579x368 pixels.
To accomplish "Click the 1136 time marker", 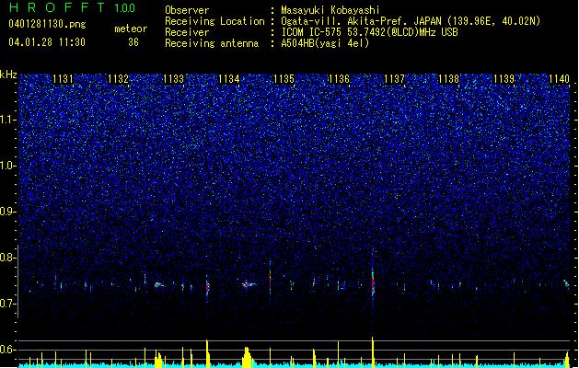I will tap(339, 79).
